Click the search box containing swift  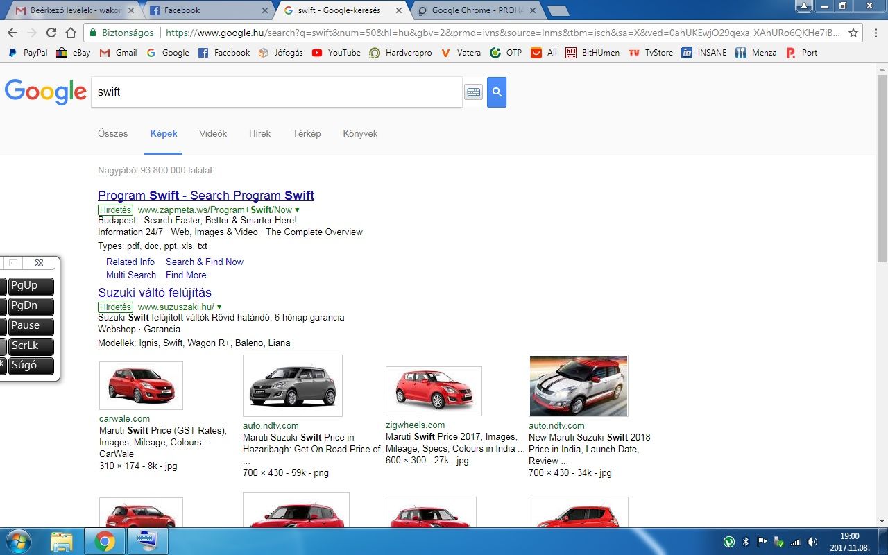276,92
